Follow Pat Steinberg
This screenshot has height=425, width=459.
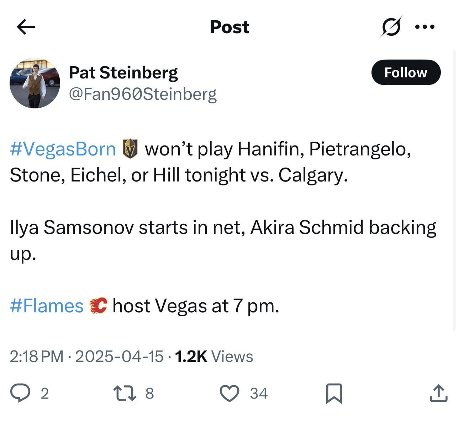(406, 72)
